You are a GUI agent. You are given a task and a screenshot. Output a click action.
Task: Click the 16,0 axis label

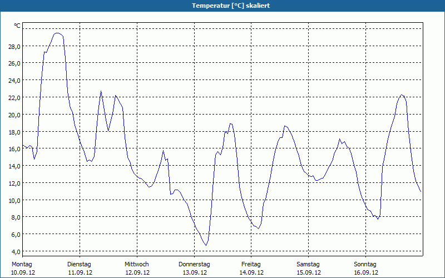click(14, 149)
